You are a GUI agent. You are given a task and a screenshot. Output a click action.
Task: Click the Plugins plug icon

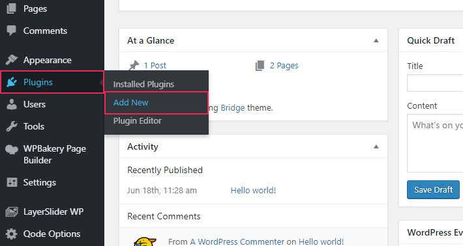(x=12, y=82)
